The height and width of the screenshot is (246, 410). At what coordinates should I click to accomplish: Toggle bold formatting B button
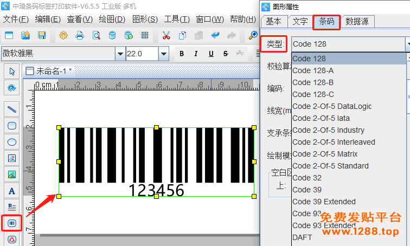182,54
